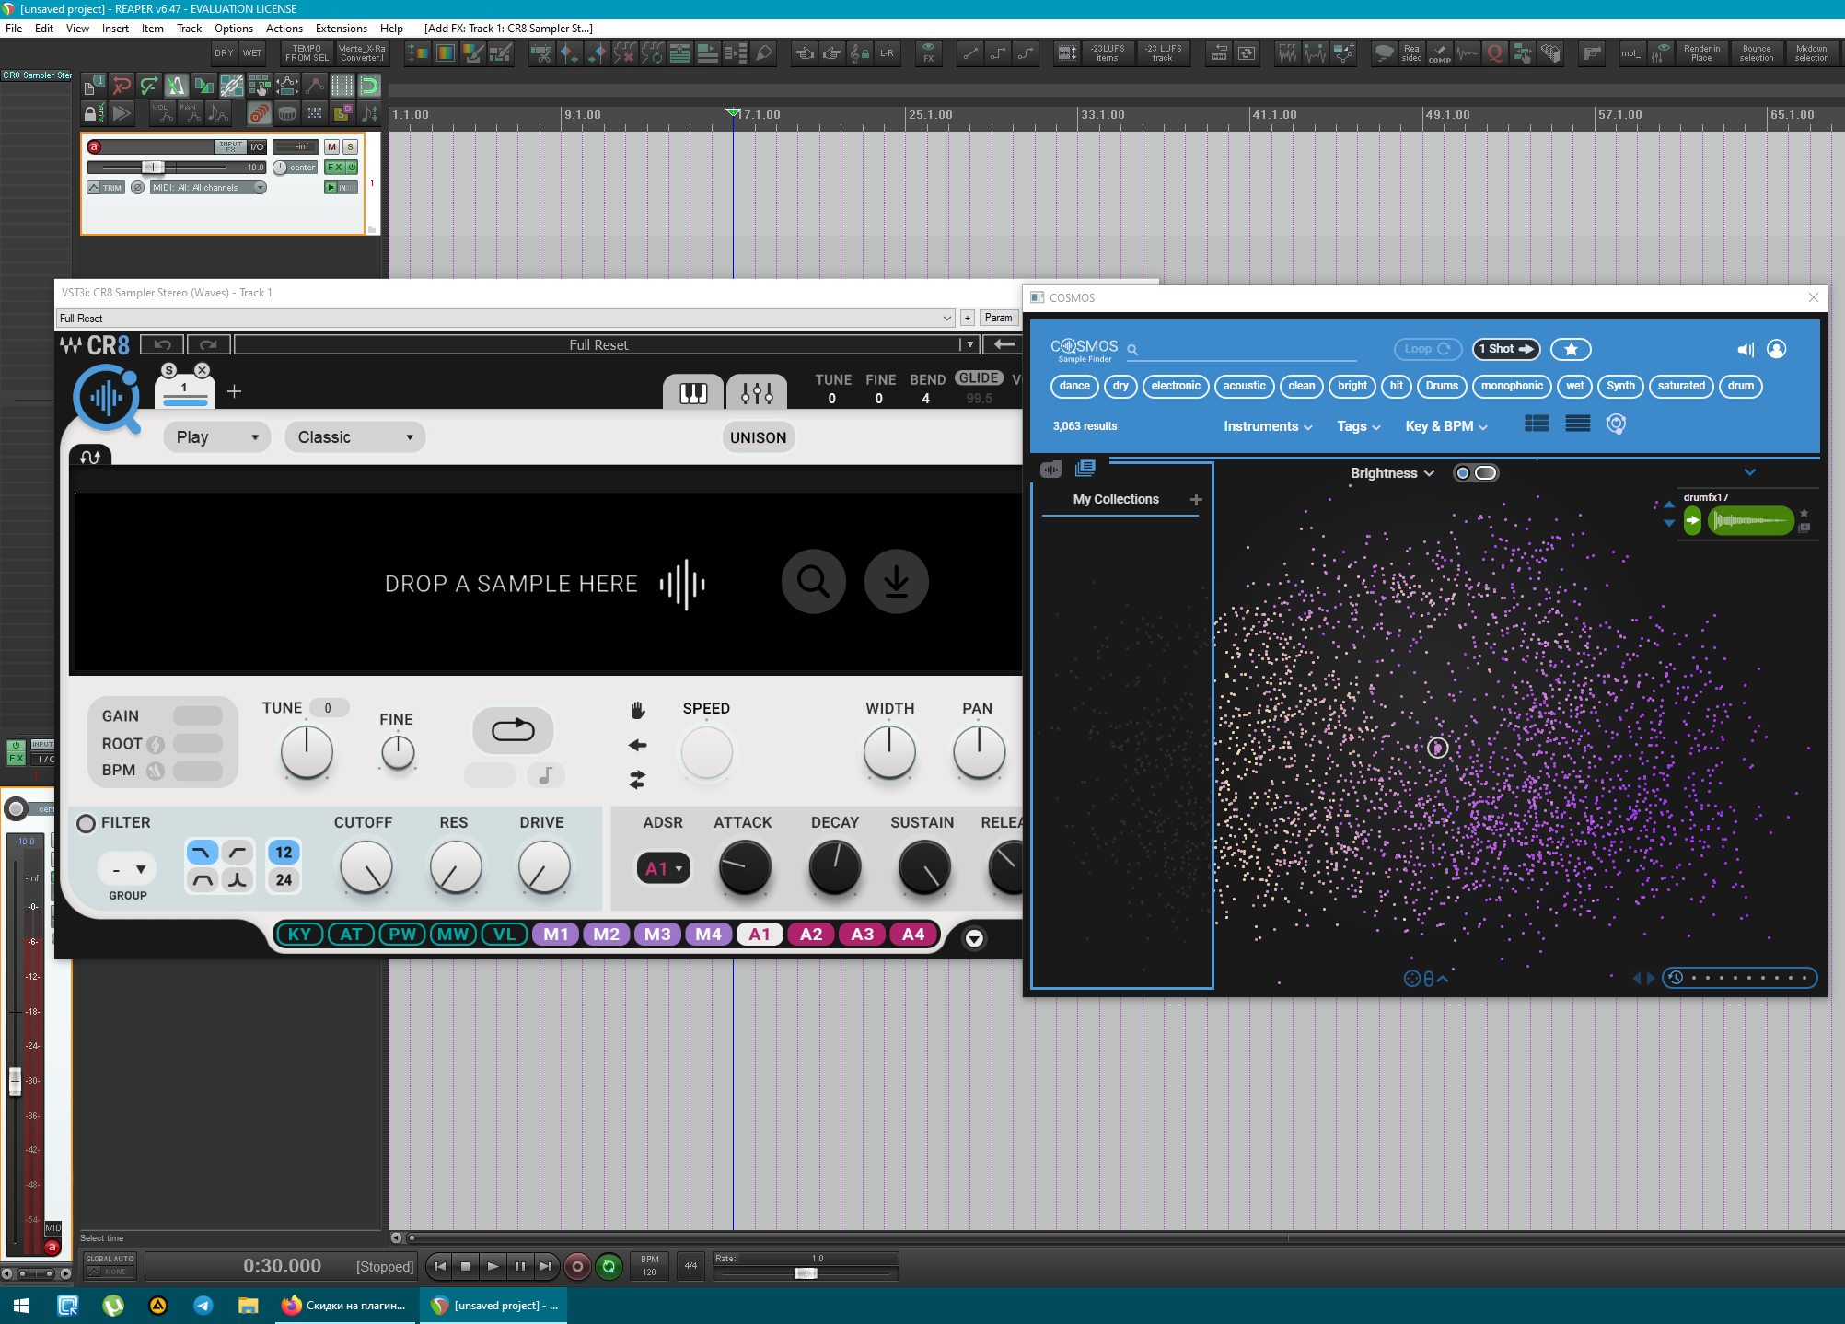1845x1324 pixels.
Task: Click the Reaper transport play button
Action: pos(493,1267)
